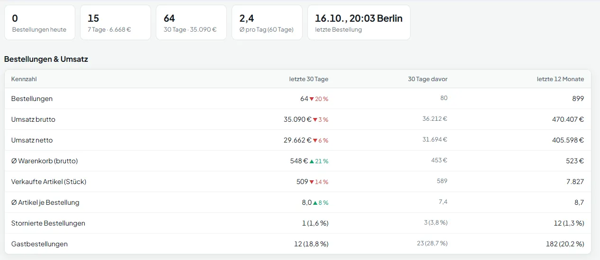This screenshot has height=260, width=600.
Task: Select the 'Umsatz brutto' row label
Action: click(33, 119)
